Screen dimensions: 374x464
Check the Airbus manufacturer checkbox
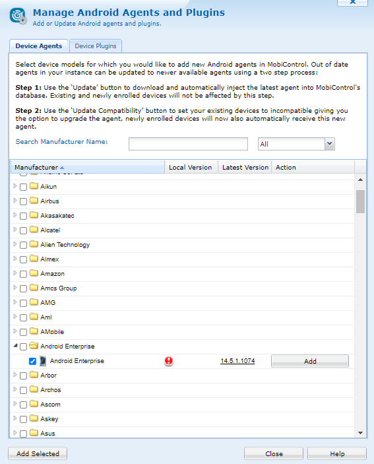pos(23,201)
